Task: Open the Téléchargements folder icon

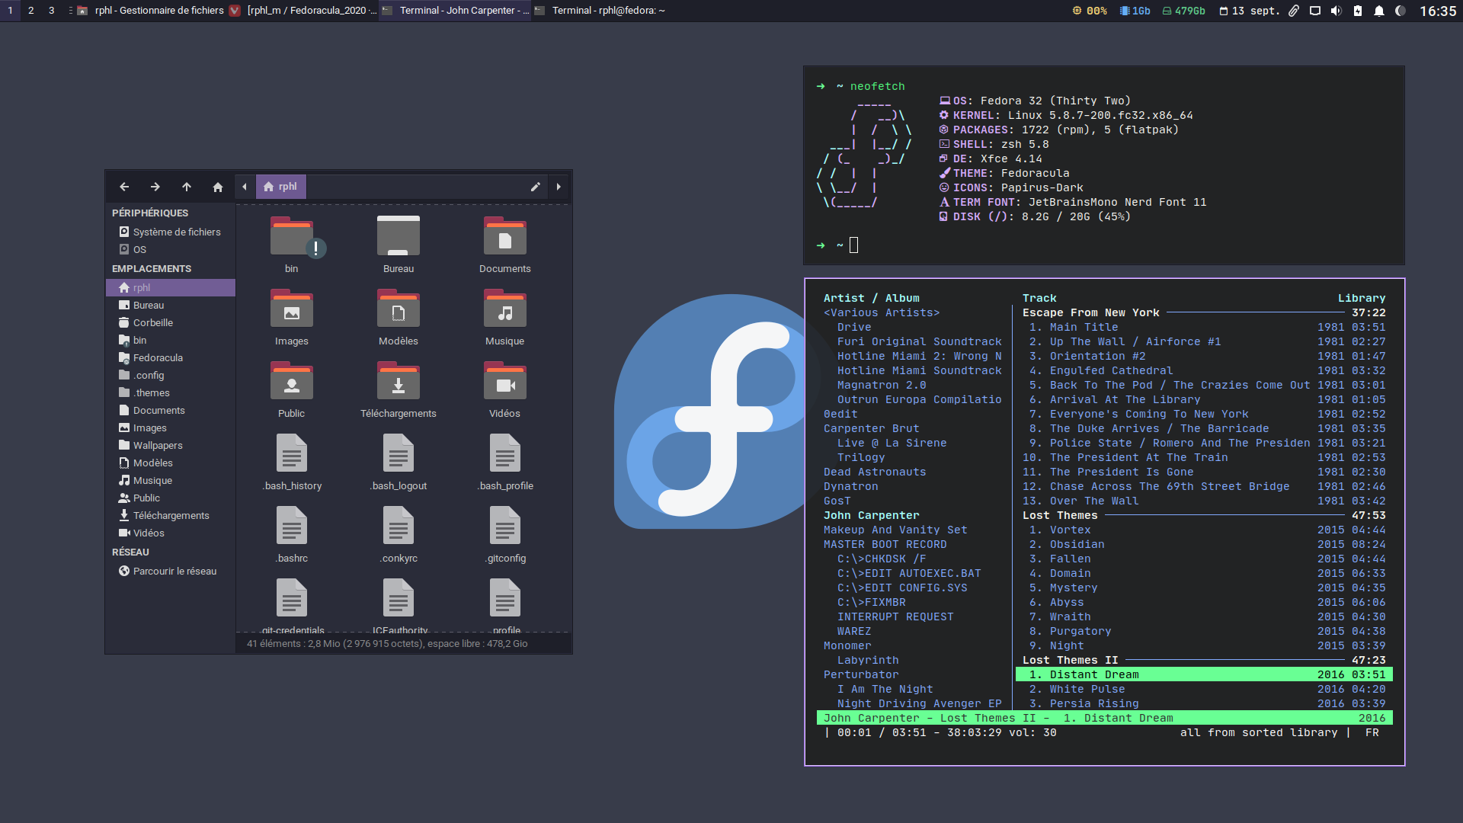Action: (398, 383)
